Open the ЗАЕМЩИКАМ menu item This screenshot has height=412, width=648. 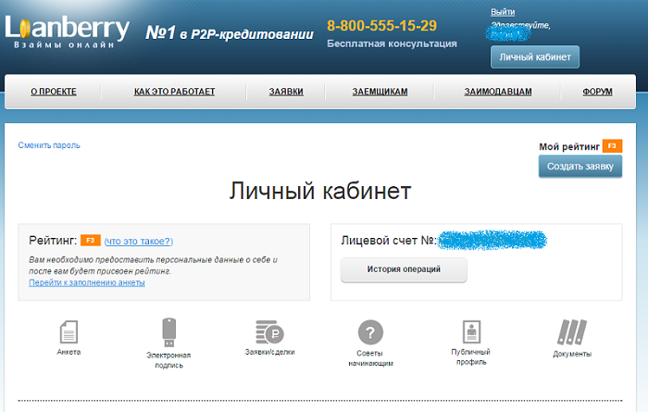[x=380, y=92]
